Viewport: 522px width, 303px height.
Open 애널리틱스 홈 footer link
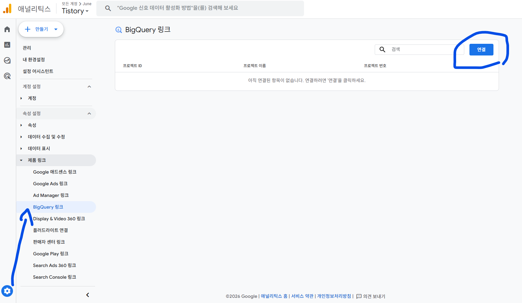pyautogui.click(x=274, y=296)
